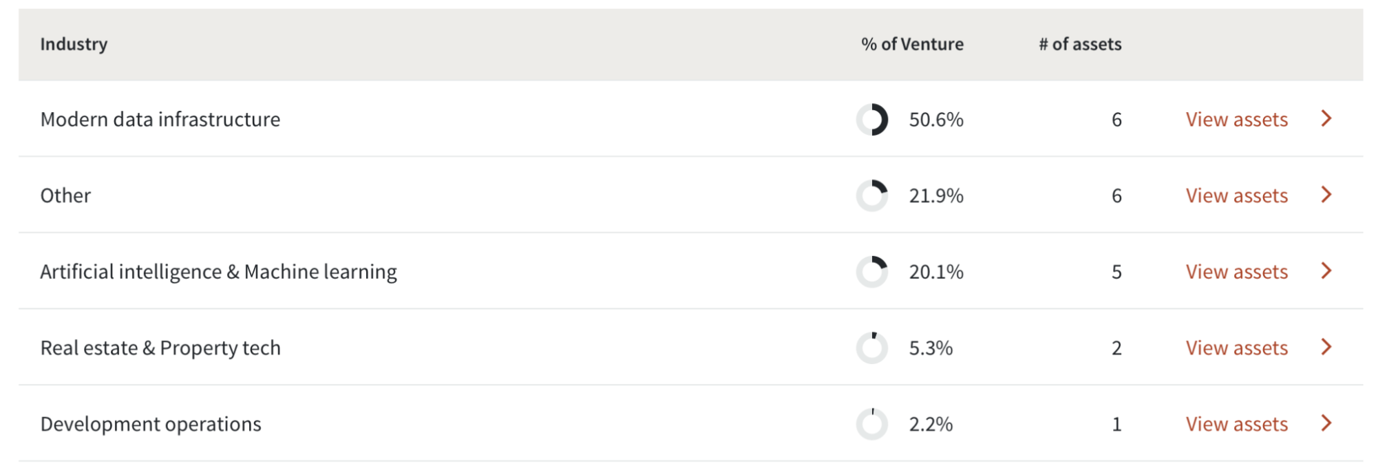
Task: Click the chevron for Real estate & Property tech
Action: [1326, 347]
